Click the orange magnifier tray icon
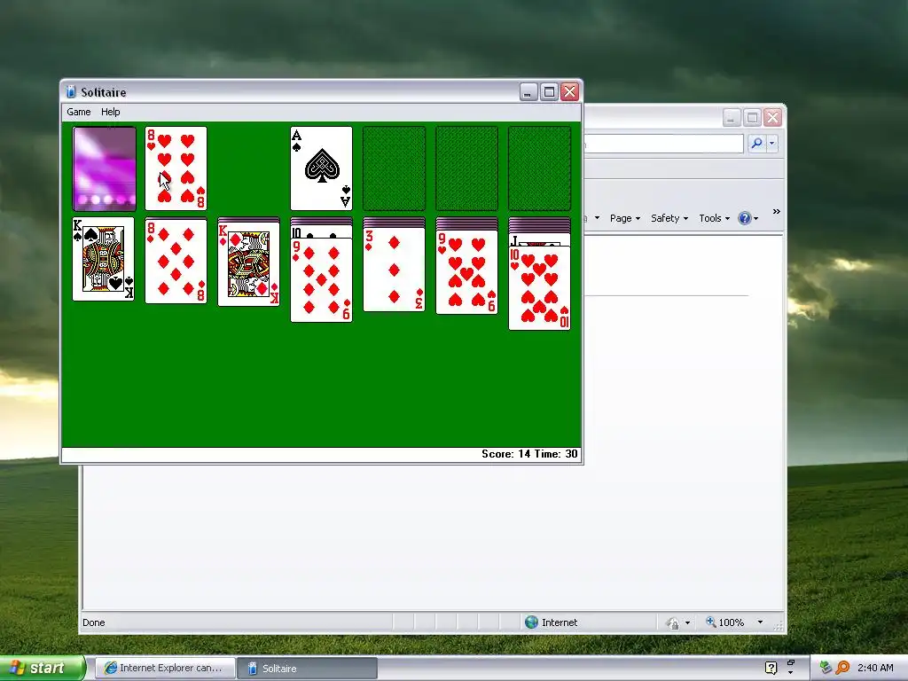 [x=842, y=668]
